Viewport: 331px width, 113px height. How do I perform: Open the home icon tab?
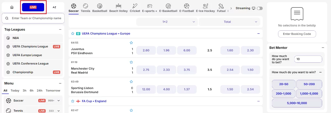[12, 7]
